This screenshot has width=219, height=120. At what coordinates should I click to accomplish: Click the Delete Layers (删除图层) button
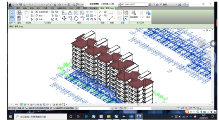[x=134, y=15]
